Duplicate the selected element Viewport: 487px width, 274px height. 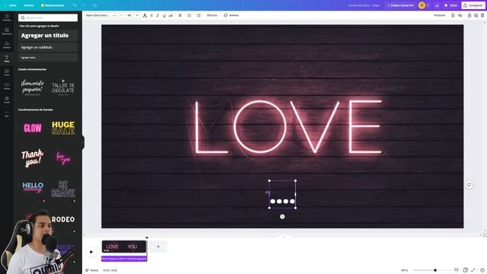pyautogui.click(x=476, y=15)
